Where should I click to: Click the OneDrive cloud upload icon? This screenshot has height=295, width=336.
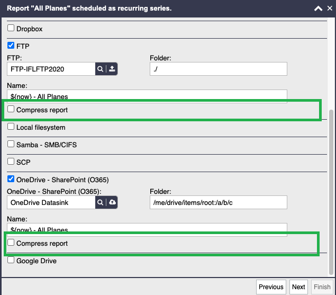pos(112,202)
